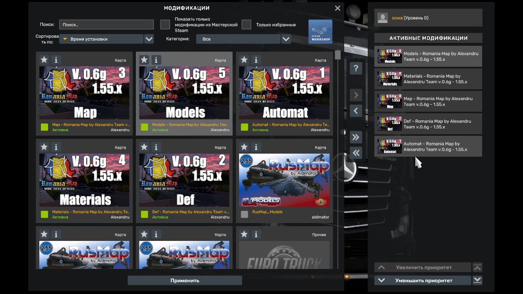Favorite the RusMap_Models mod star

click(244, 147)
